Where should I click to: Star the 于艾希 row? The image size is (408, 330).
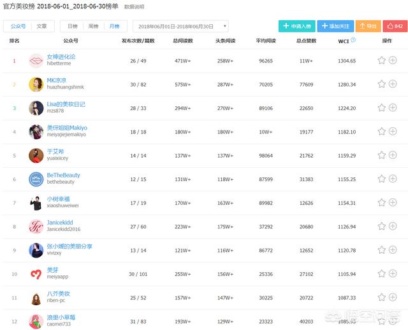click(x=381, y=155)
